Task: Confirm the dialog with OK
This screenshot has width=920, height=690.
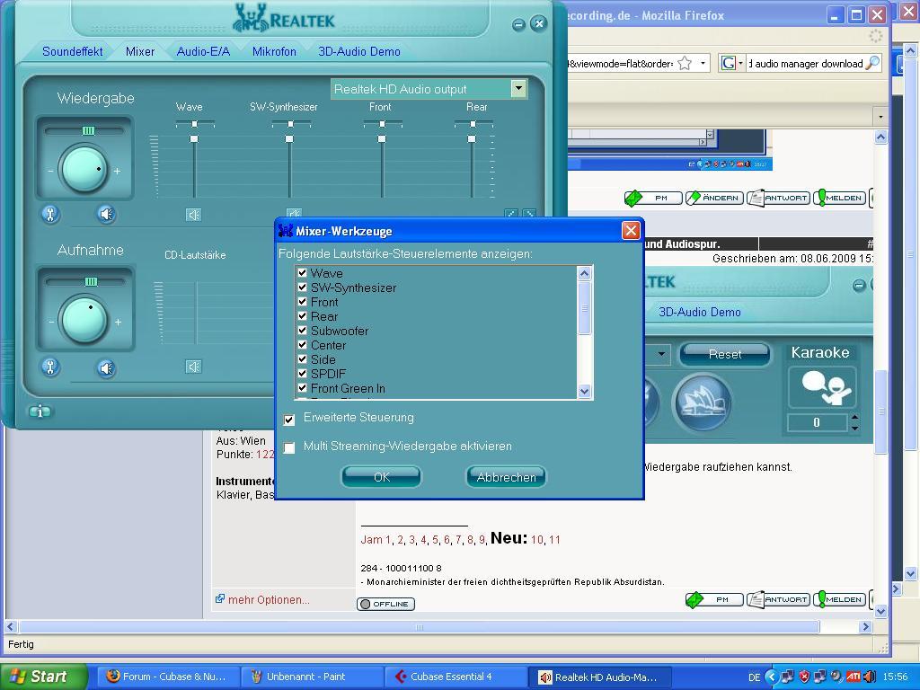Action: [x=381, y=477]
